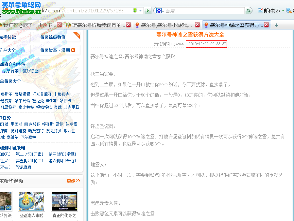The height and width of the screenshot is (221, 294).
Task: Open the 奈尼芬多 link
Action: click(x=54, y=131)
